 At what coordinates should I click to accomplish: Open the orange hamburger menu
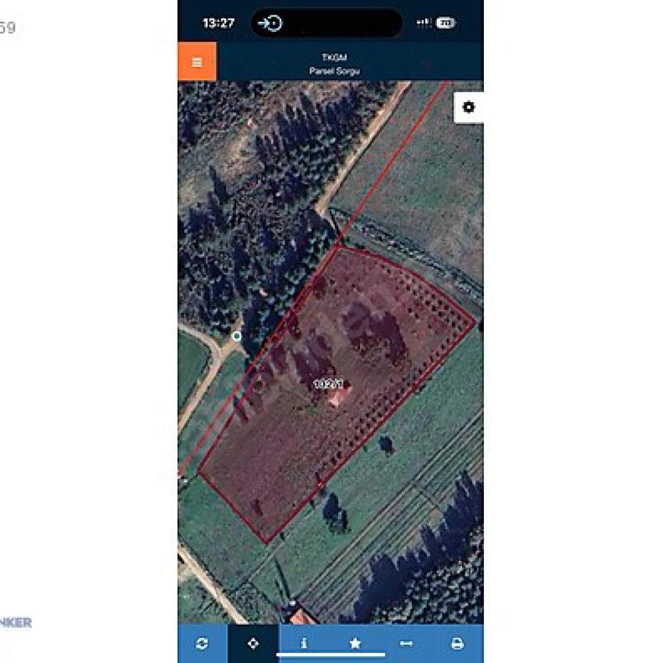pyautogui.click(x=197, y=62)
